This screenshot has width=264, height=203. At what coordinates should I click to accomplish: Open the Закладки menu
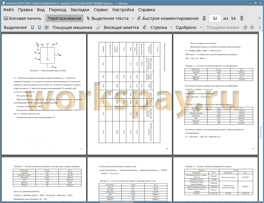(x=80, y=10)
